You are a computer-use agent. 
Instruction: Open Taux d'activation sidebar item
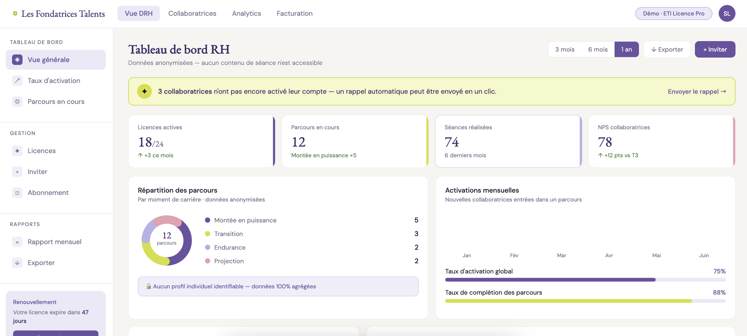[x=56, y=81]
